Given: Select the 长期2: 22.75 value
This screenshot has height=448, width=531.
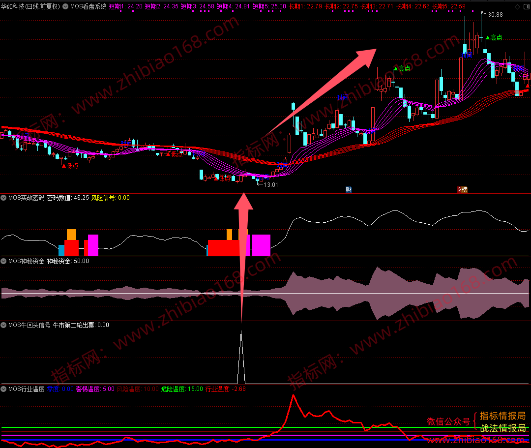Looking at the screenshot, I should [x=341, y=6].
